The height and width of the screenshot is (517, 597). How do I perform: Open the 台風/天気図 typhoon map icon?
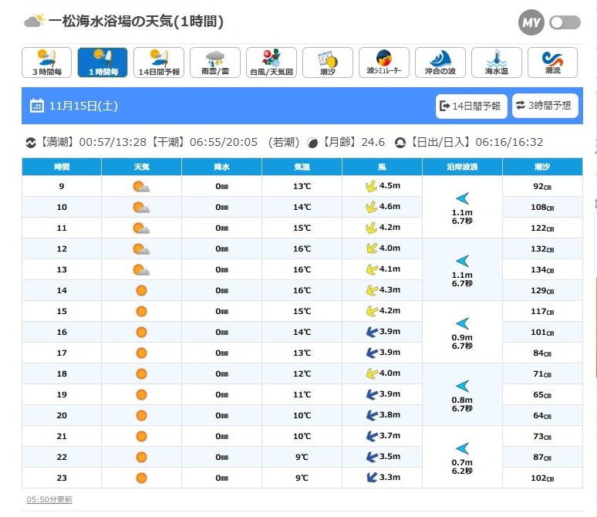272,63
